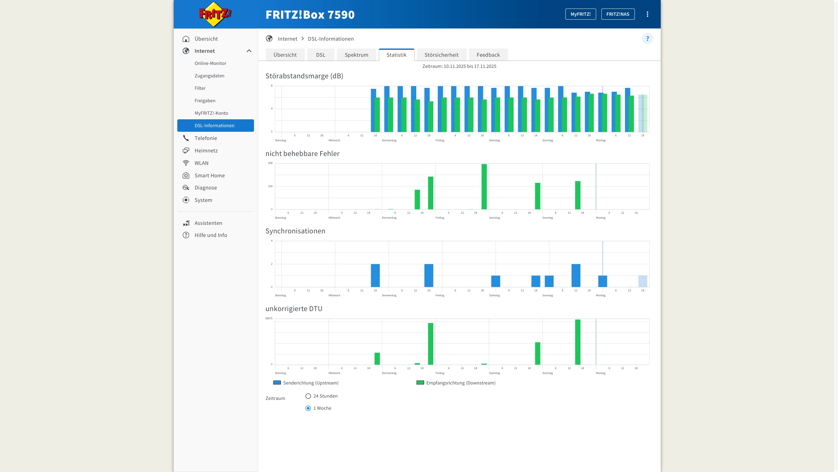Click the Internet breadcrumb link
This screenshot has height=472, width=839.
[287, 39]
